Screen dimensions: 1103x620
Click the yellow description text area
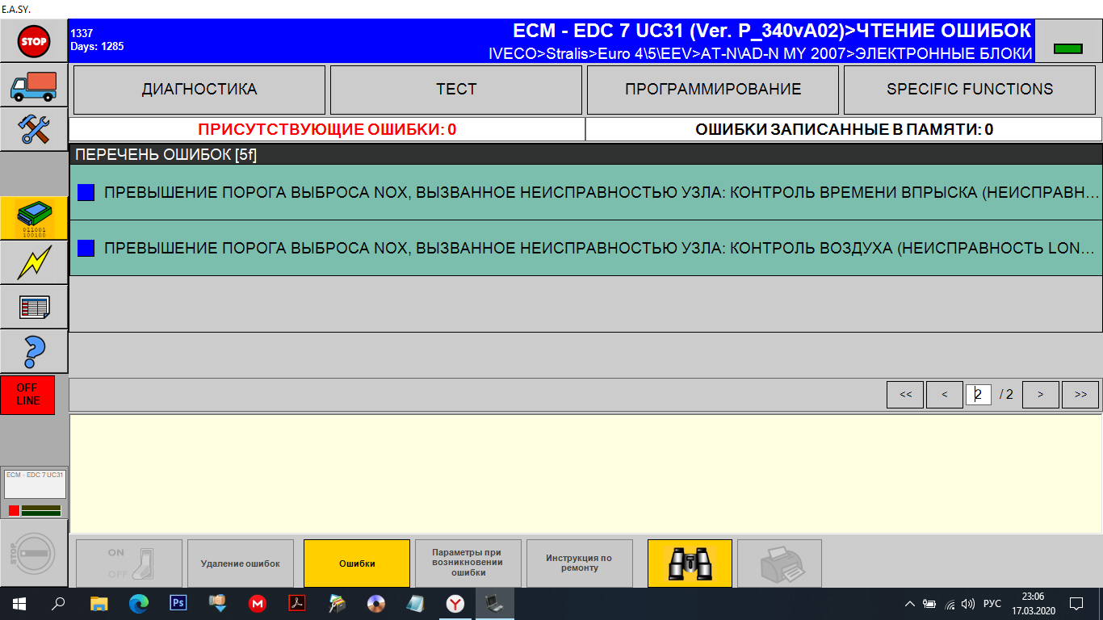point(585,474)
